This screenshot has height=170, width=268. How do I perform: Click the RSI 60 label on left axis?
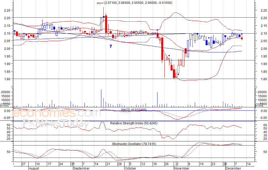click(x=9, y=125)
